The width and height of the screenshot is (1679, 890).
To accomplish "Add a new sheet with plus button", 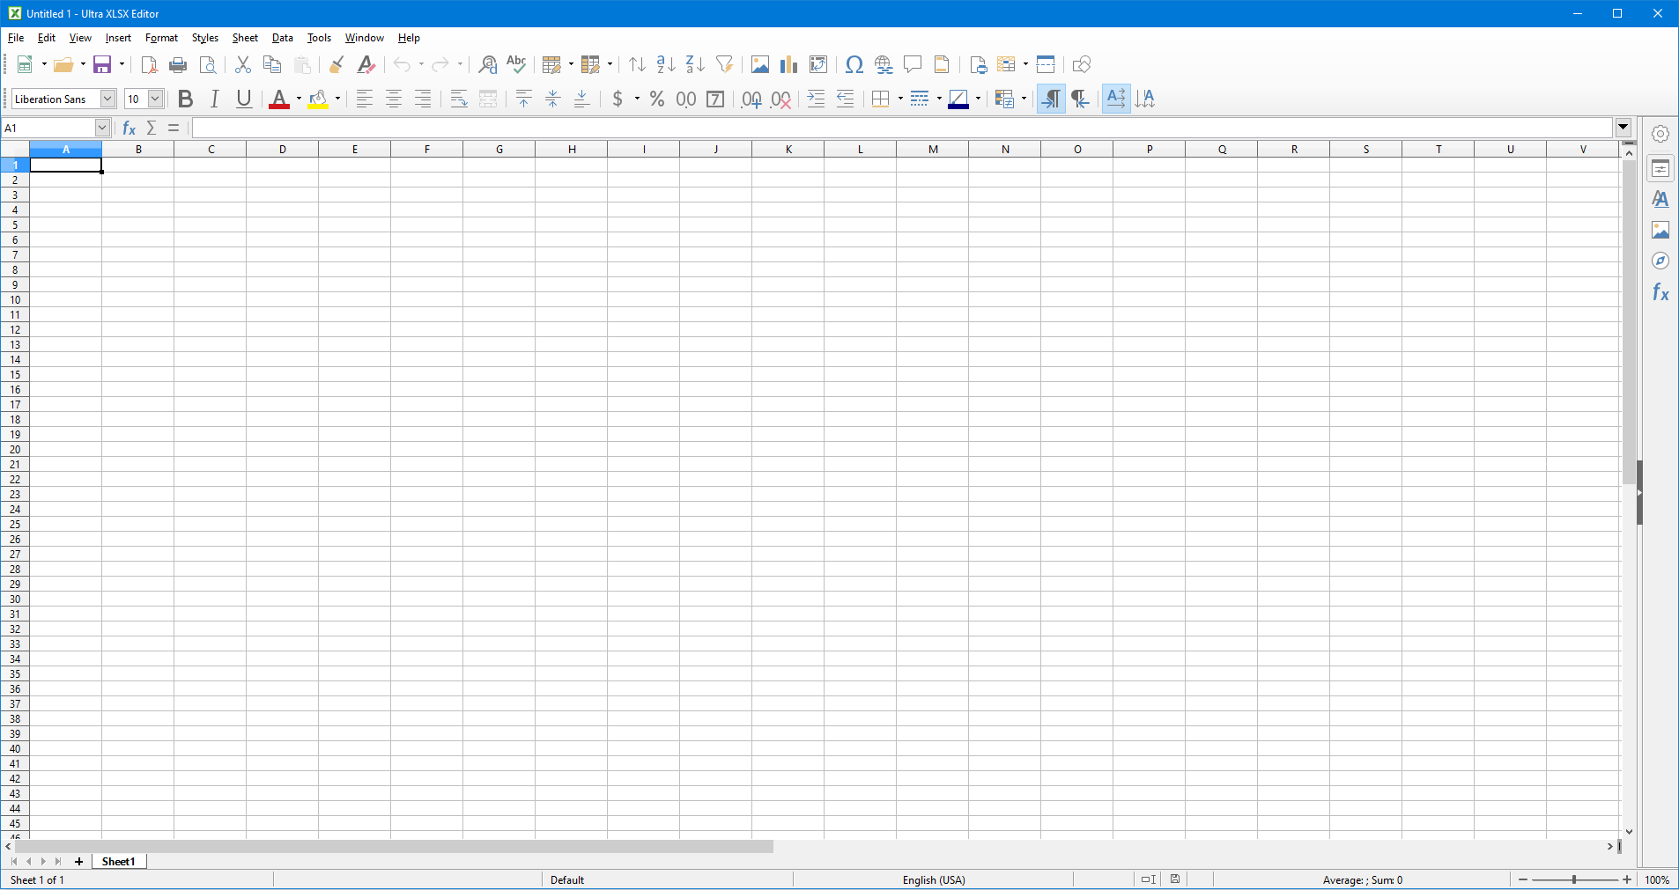I will click(x=78, y=861).
